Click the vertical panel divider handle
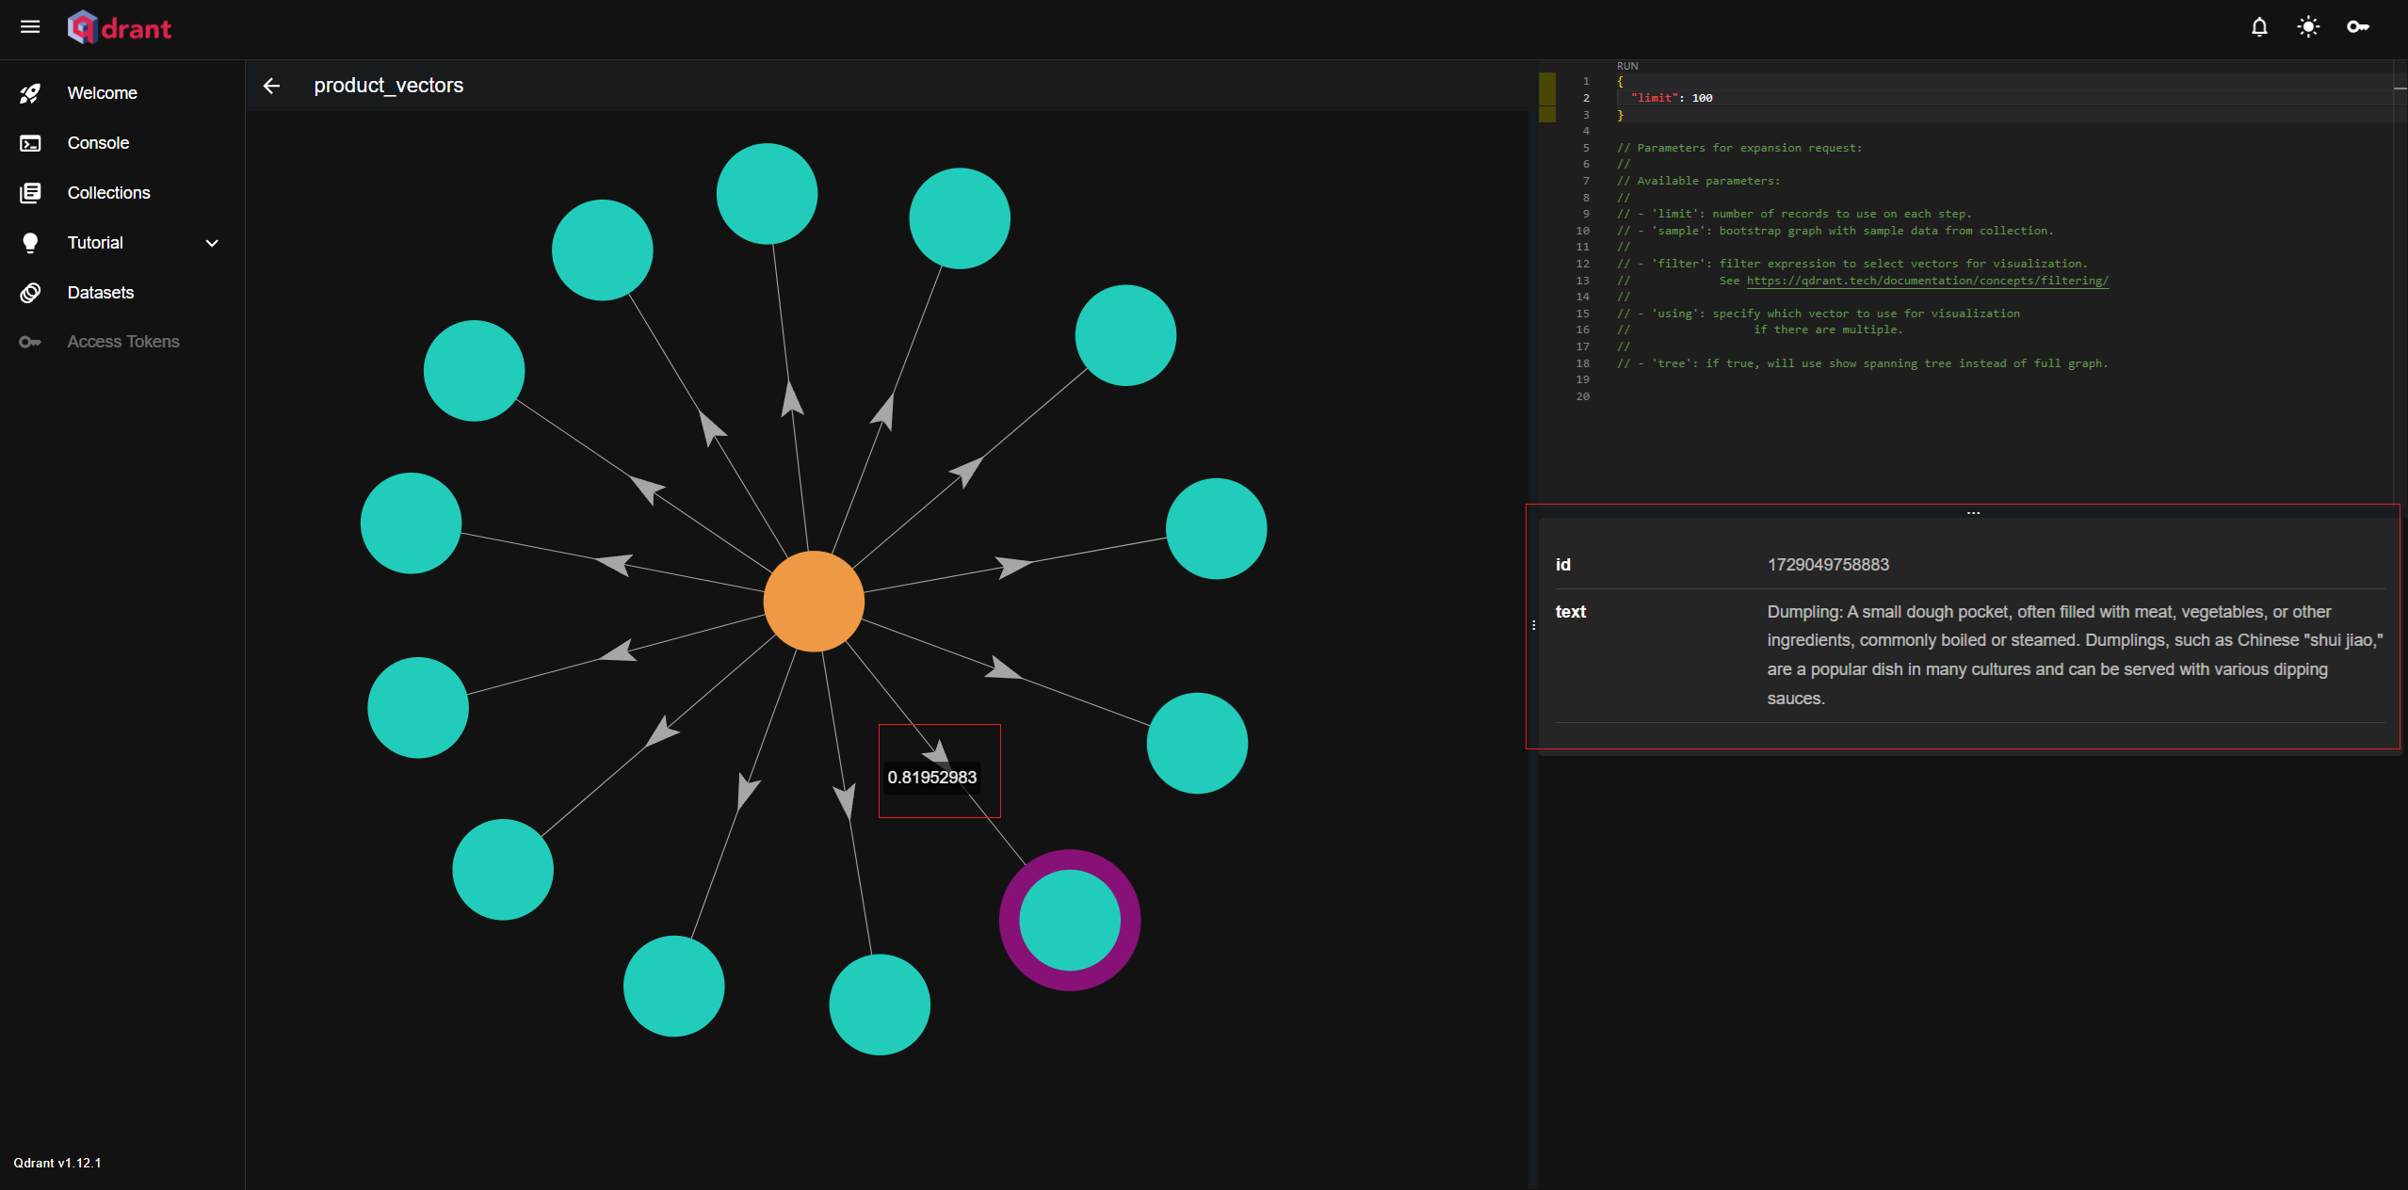 [1533, 625]
